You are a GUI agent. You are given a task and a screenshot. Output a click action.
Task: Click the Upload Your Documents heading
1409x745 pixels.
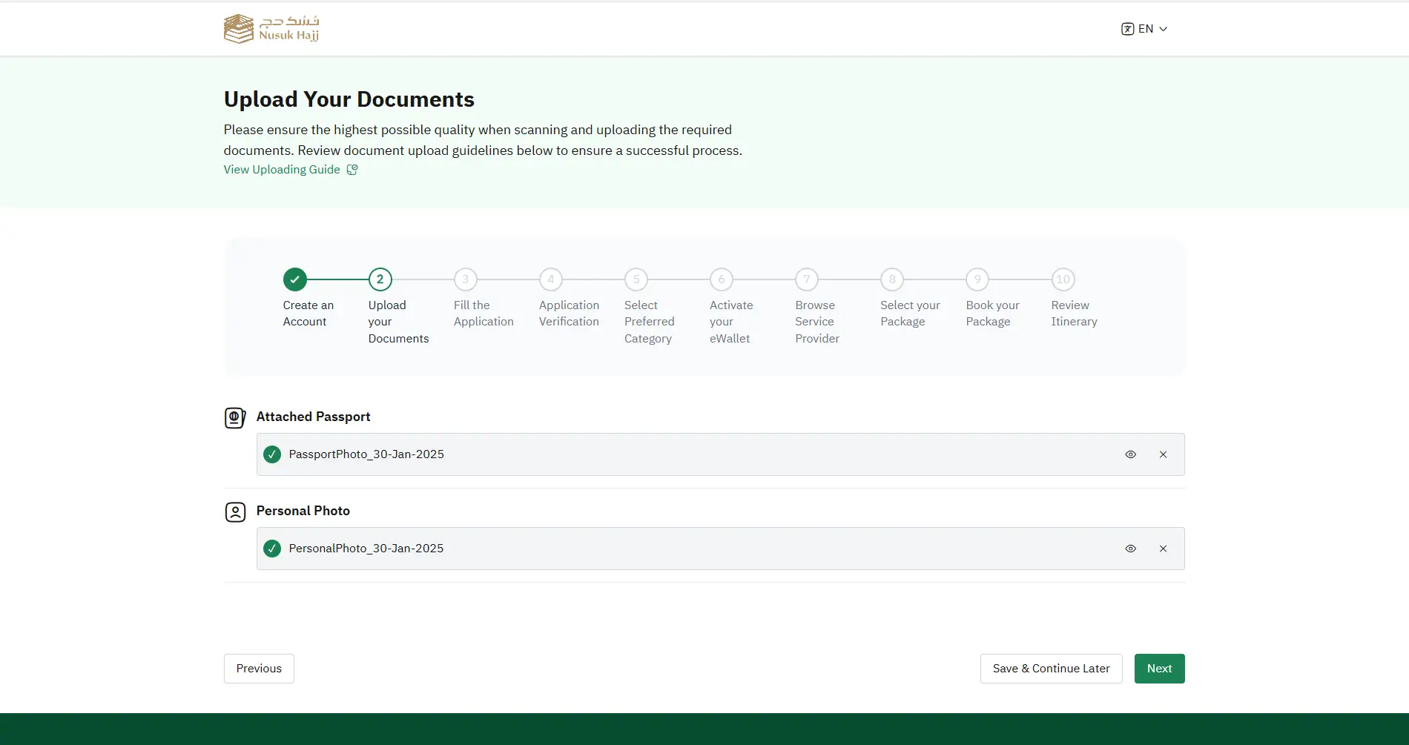(x=349, y=99)
